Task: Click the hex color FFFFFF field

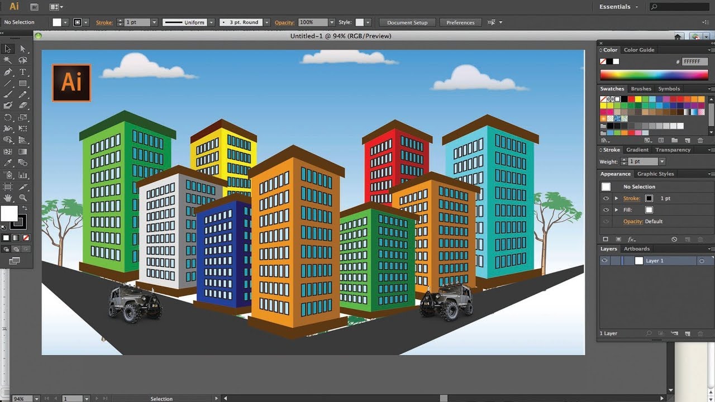Action: (695, 61)
